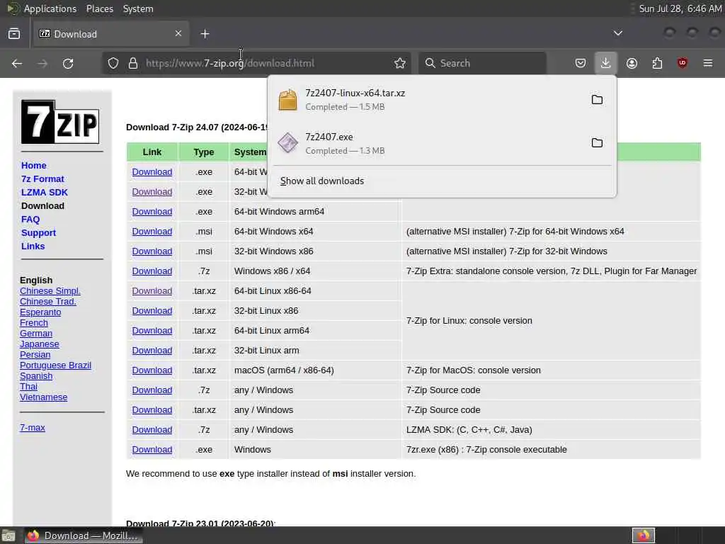Close the Download tab

coord(178,33)
